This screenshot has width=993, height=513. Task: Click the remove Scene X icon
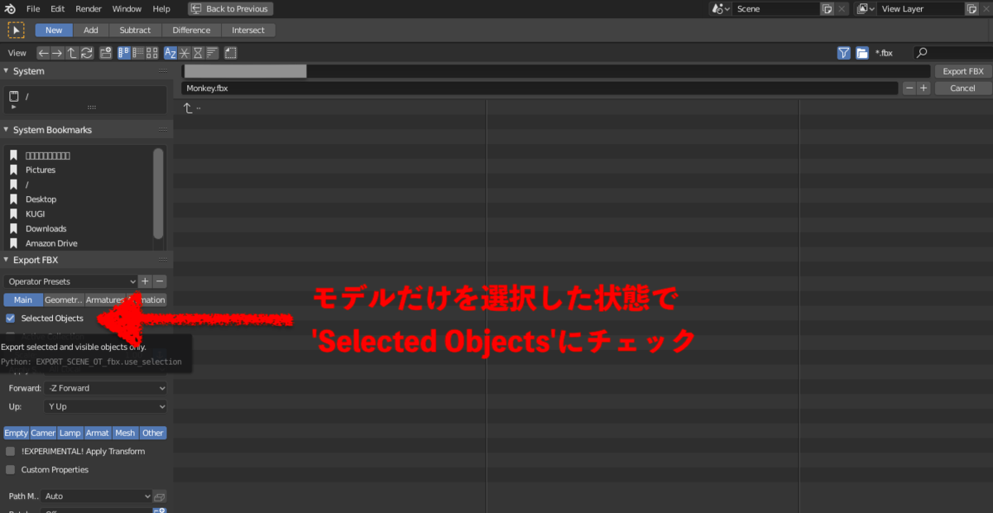tap(842, 9)
